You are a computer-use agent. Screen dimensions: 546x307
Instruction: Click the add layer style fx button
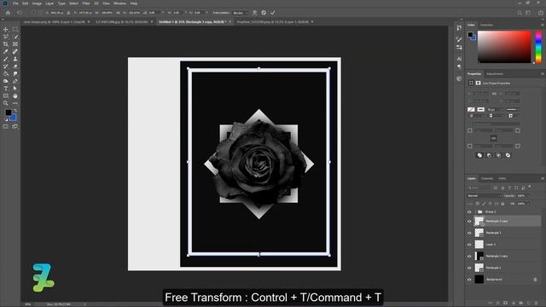tap(498, 304)
